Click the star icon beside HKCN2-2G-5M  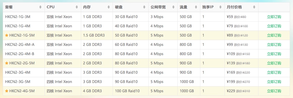pos(7,63)
